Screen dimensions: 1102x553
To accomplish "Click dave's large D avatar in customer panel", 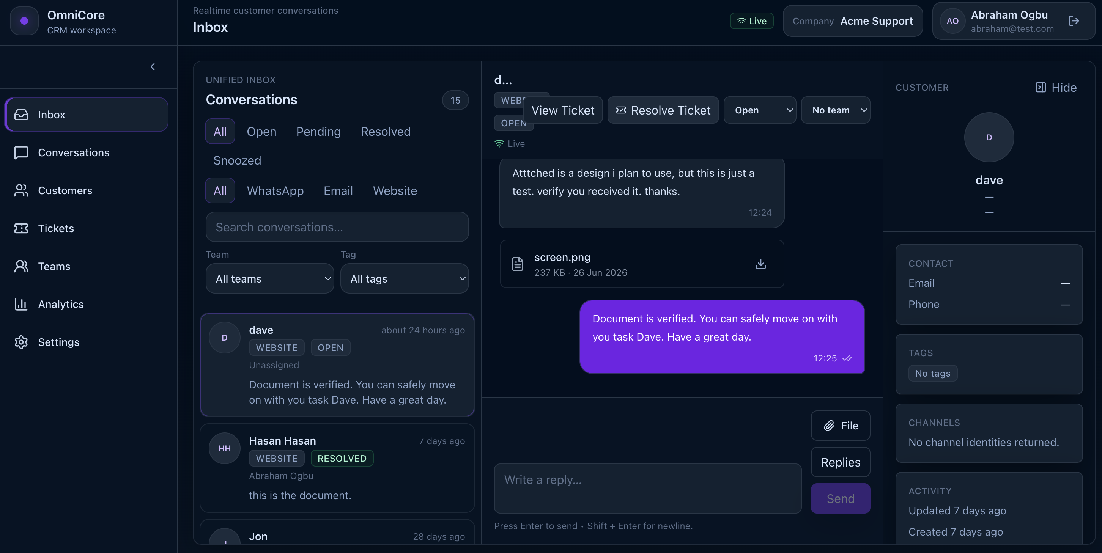I will (989, 137).
